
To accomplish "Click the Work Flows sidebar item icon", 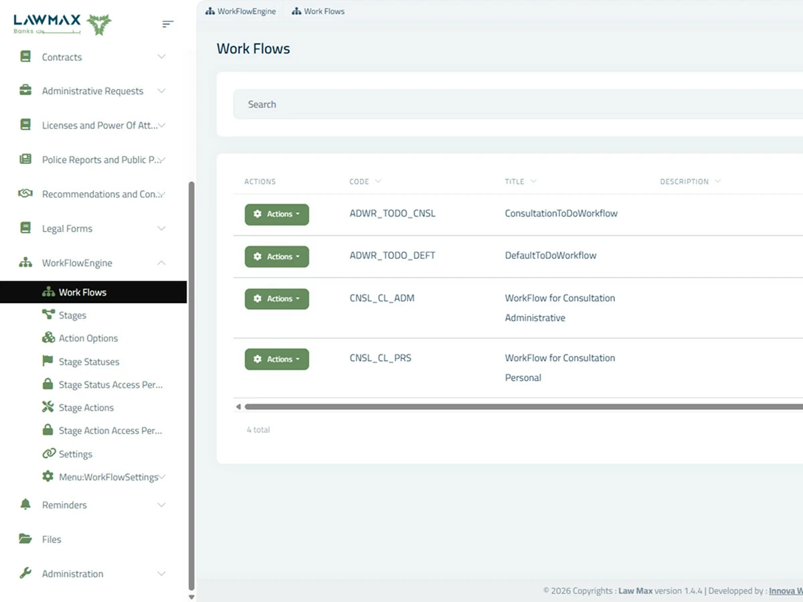I will point(48,292).
